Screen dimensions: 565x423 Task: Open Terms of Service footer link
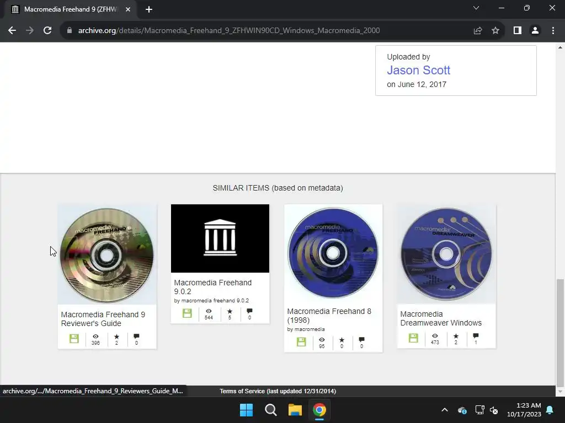click(278, 391)
